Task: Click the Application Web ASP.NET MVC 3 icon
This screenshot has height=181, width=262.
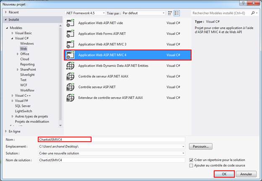Action: click(70, 44)
